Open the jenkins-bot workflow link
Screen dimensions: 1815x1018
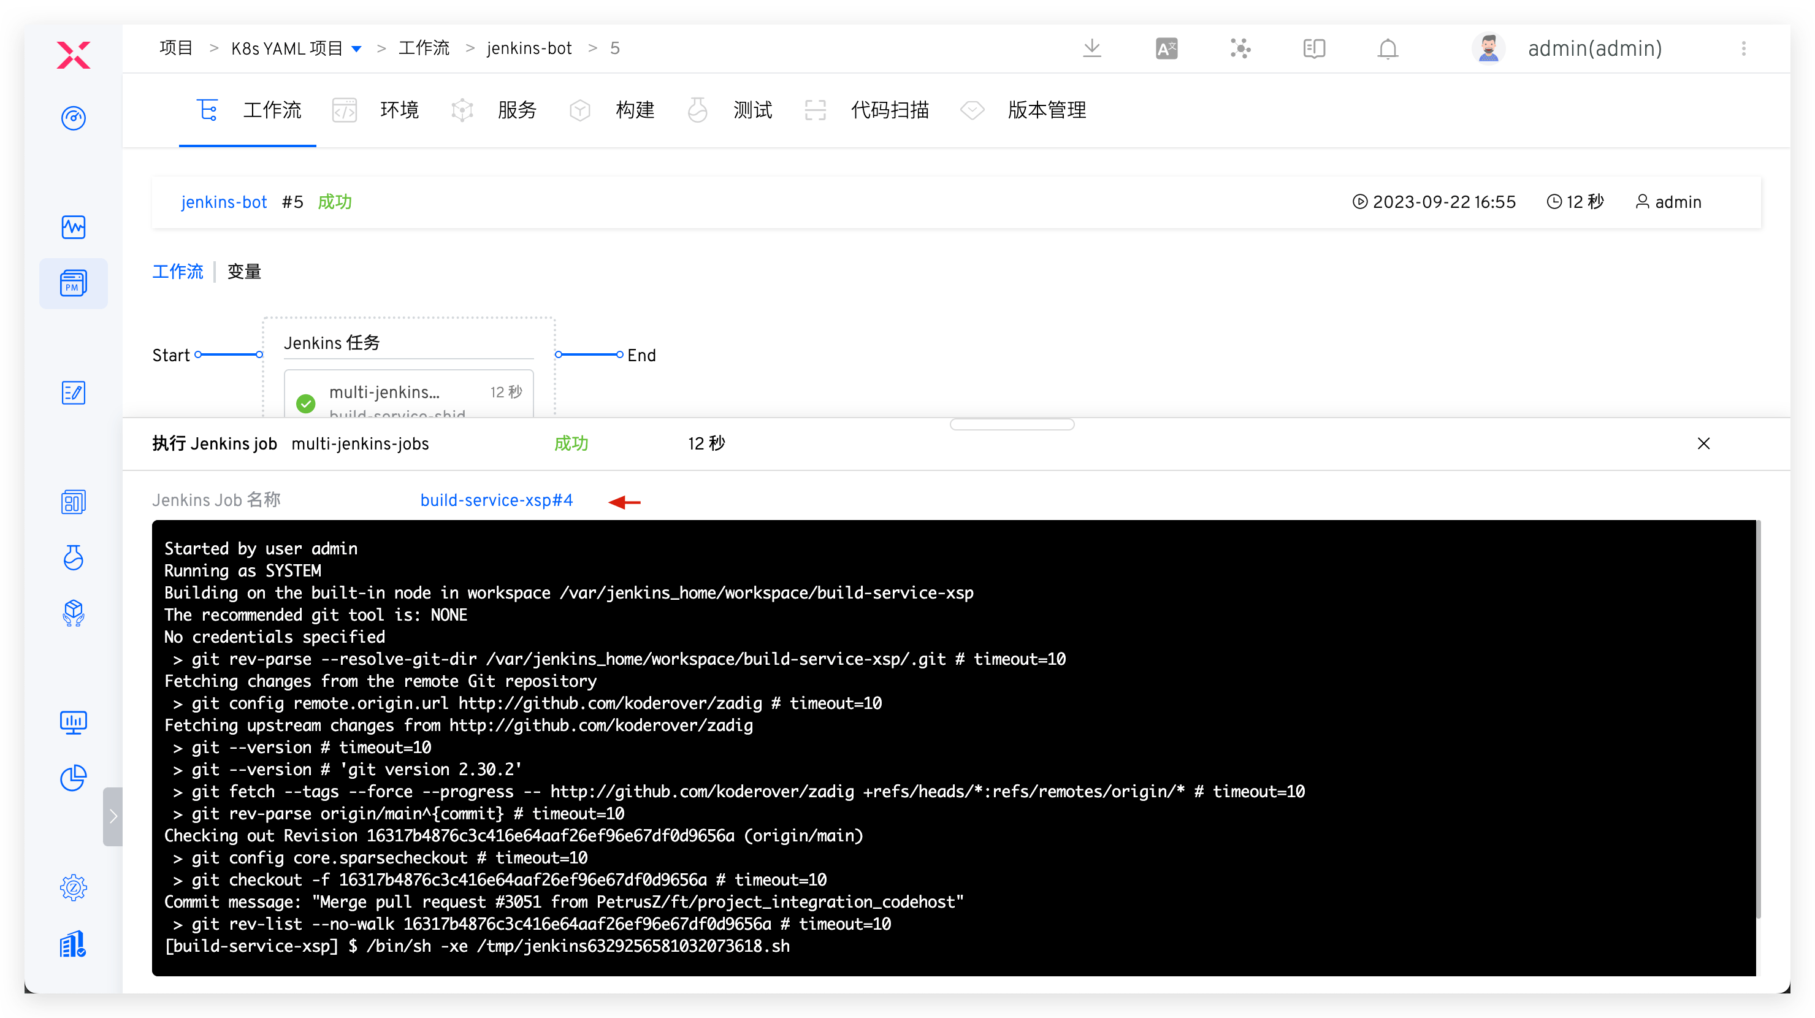[x=224, y=202]
